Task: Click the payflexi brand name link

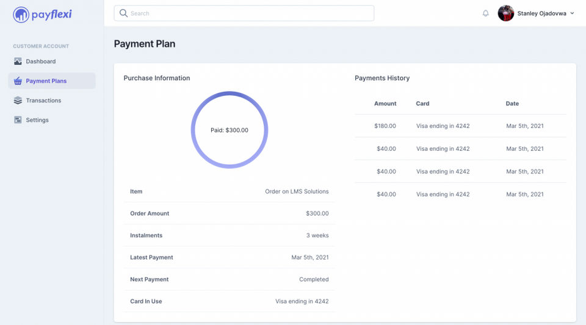Action: click(x=52, y=14)
